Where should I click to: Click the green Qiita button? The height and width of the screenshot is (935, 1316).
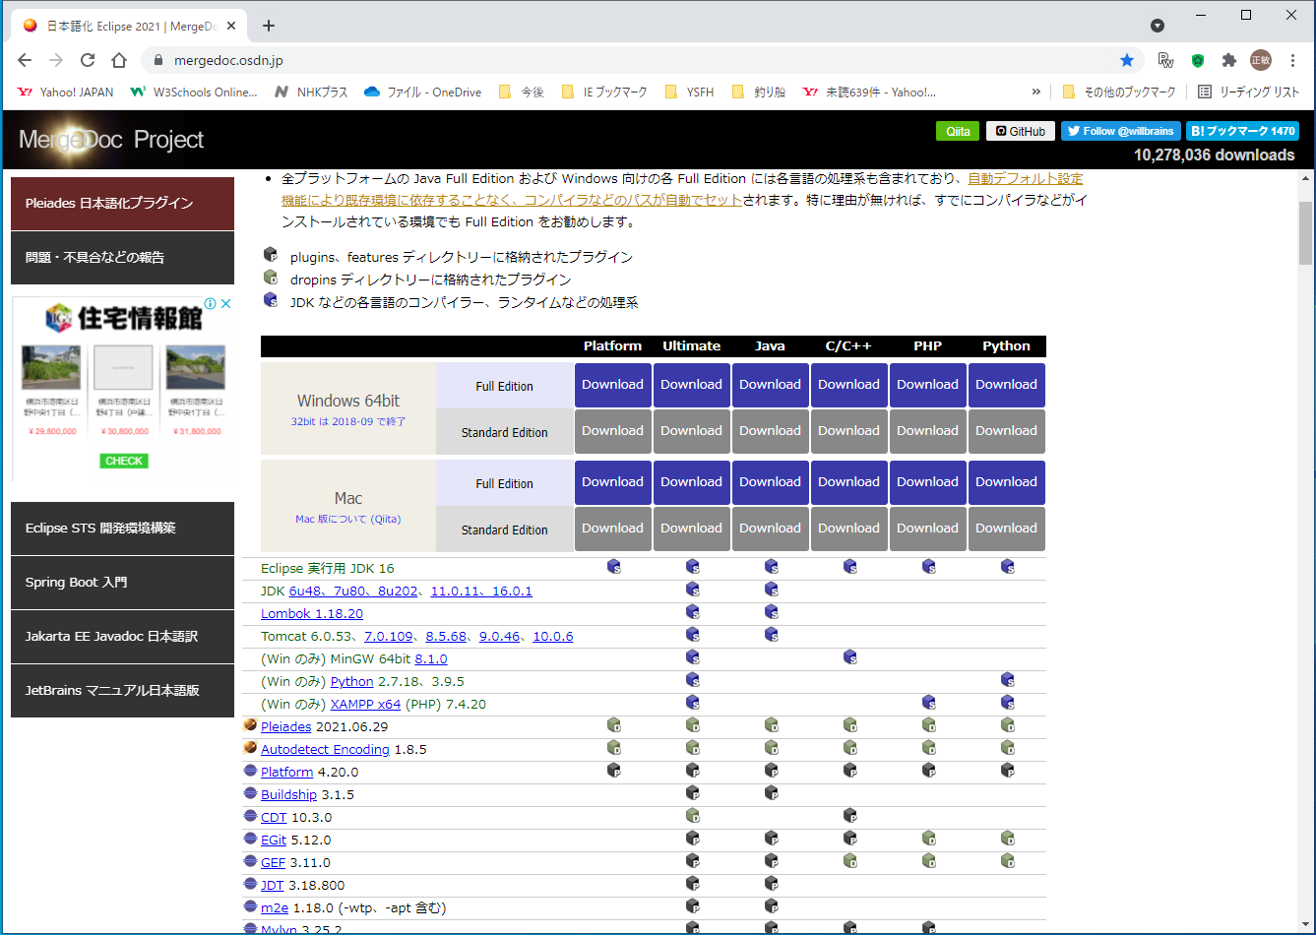click(958, 131)
